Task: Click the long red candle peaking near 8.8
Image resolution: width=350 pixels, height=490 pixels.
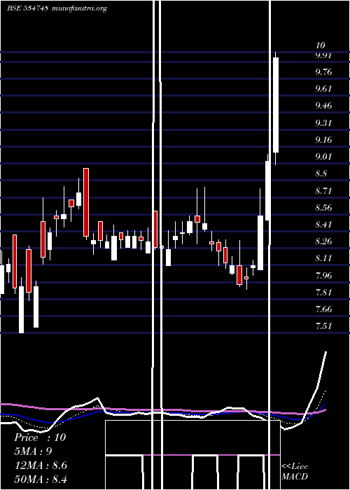Action: (86, 202)
